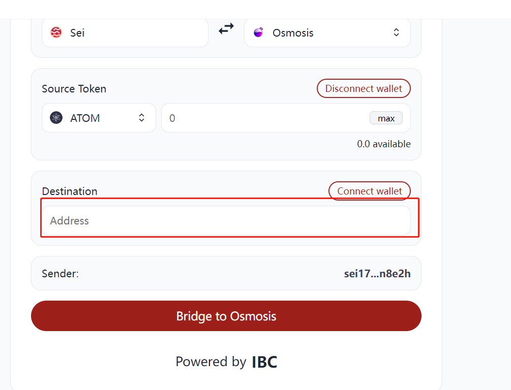Set amount to max
This screenshot has height=390, width=511.
click(x=386, y=118)
